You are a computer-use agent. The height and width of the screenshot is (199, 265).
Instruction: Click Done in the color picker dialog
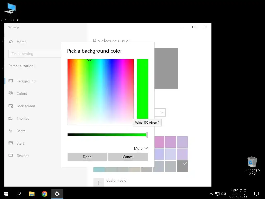point(87,157)
